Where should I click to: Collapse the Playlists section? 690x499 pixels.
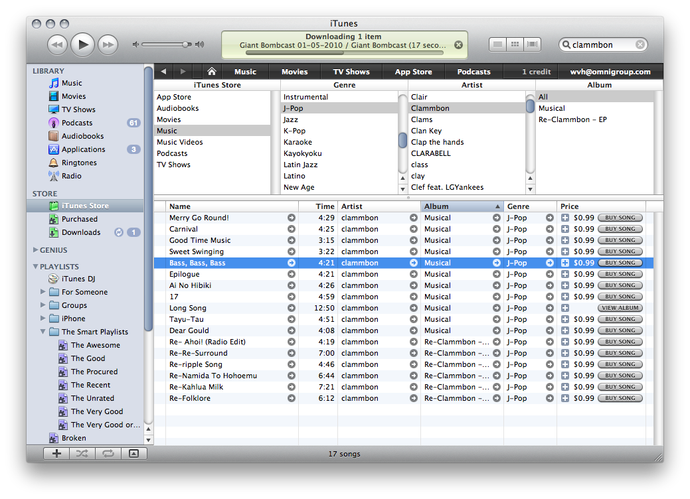pyautogui.click(x=35, y=267)
